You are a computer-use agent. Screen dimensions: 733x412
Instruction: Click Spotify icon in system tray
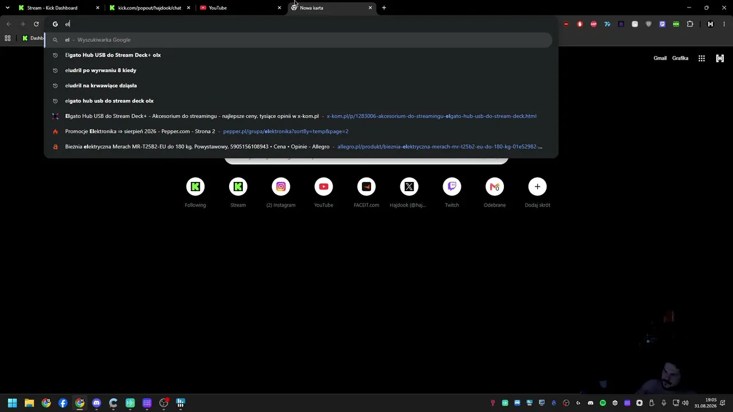click(x=603, y=403)
